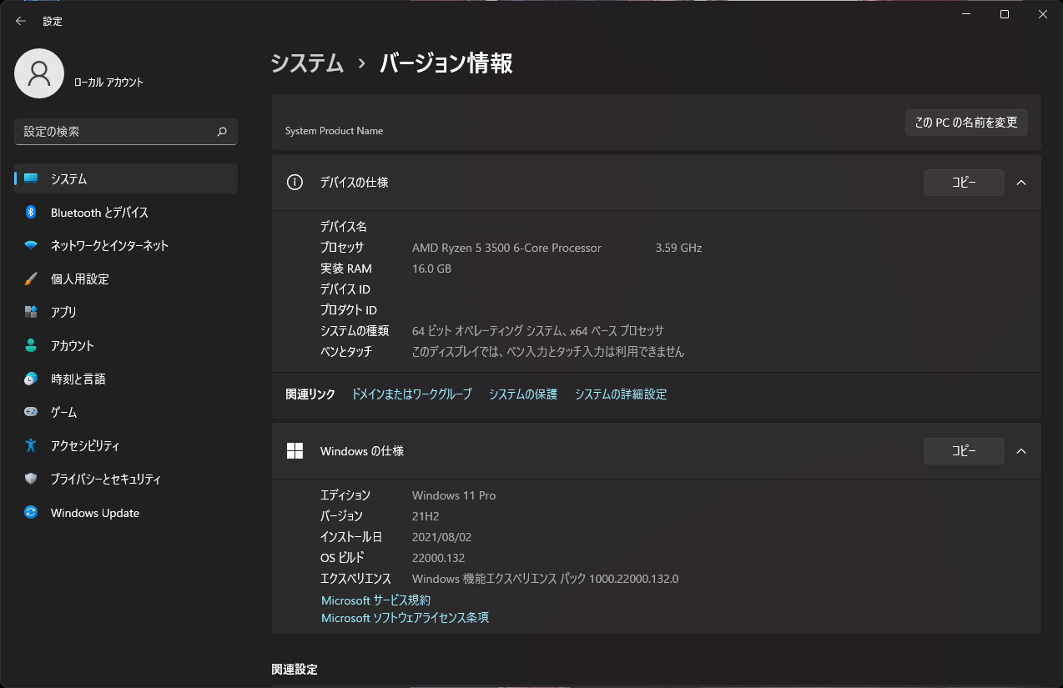The width and height of the screenshot is (1063, 688).
Task: Click the OS build 22000.132 value
Action: point(438,558)
